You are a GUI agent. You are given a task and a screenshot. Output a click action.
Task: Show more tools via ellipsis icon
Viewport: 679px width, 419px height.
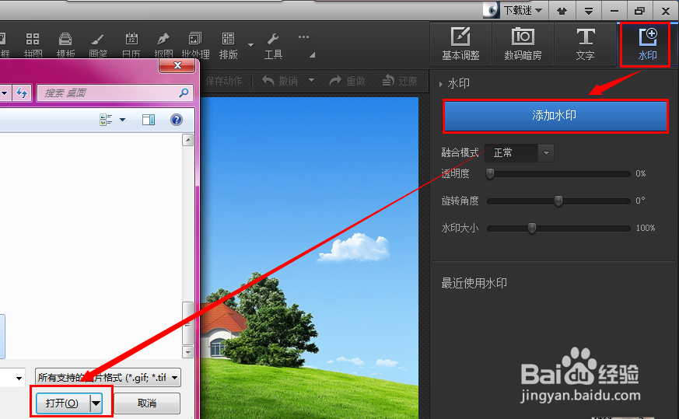303,37
